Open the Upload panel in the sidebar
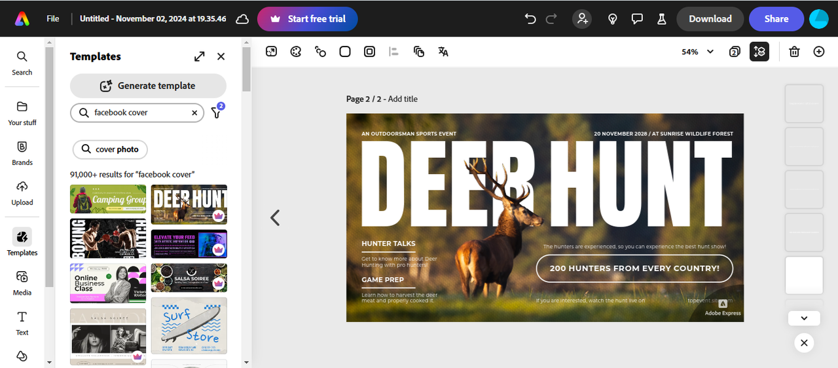The image size is (838, 368). [x=22, y=193]
